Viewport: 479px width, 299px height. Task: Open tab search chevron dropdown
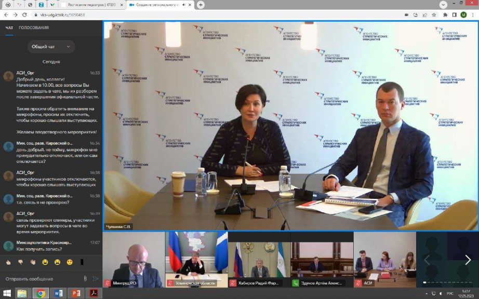(443, 5)
